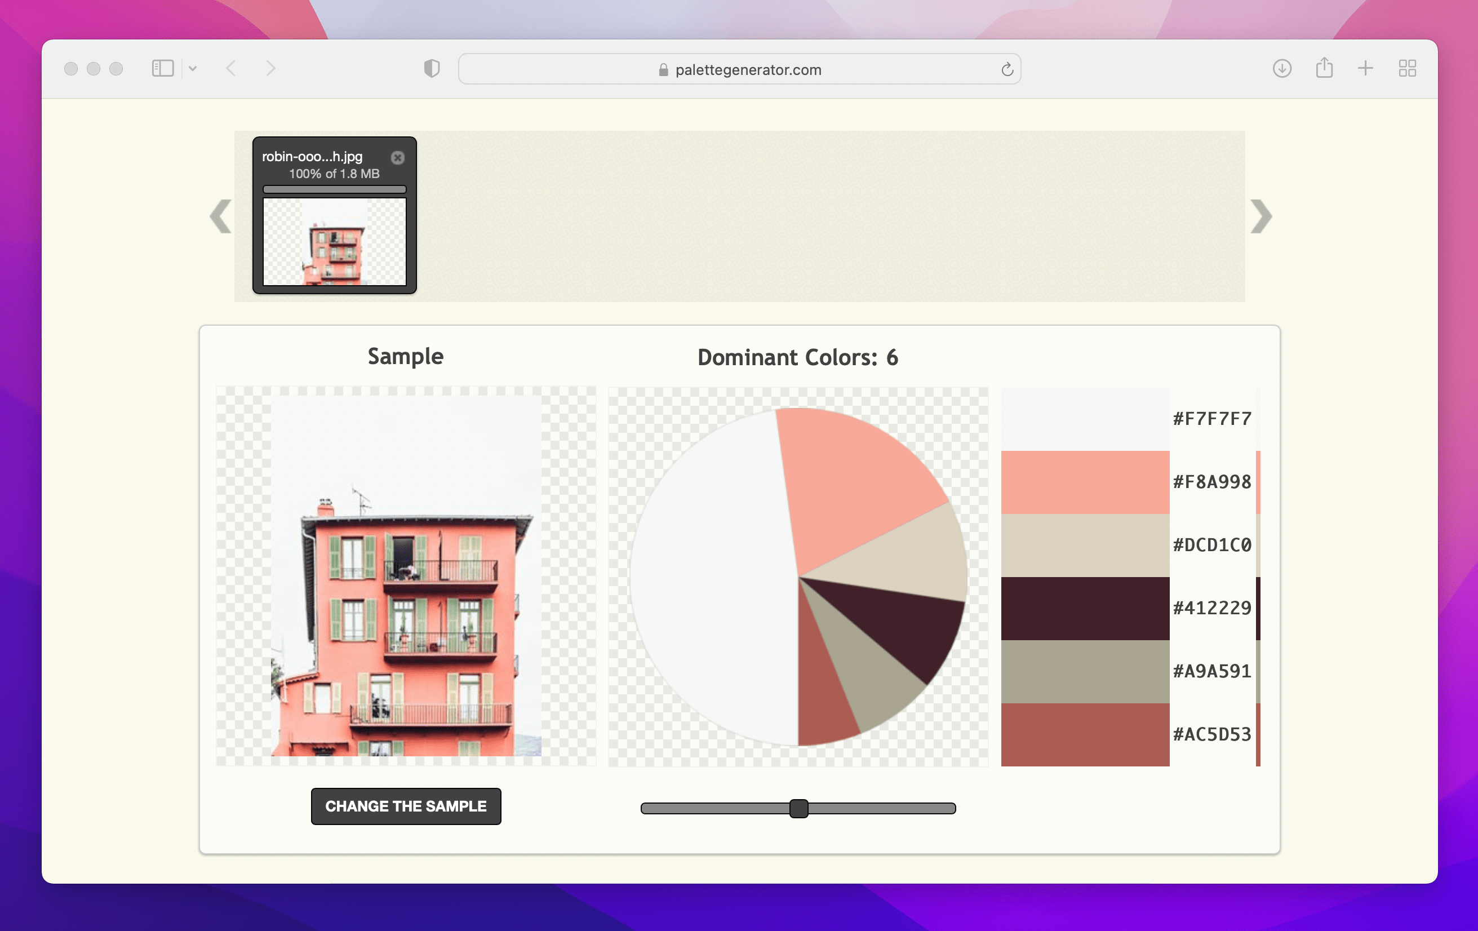The image size is (1478, 931).
Task: Toggle the Safari sidebar
Action: coord(162,68)
